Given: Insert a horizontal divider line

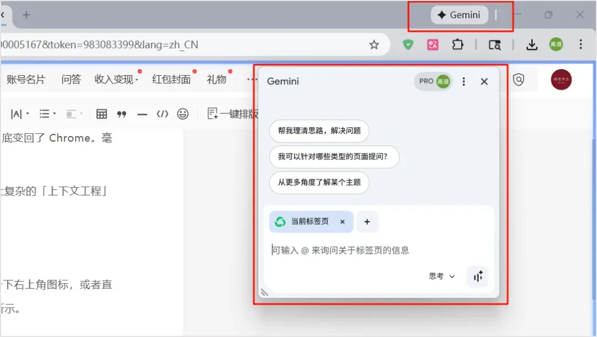Looking at the screenshot, I should [142, 113].
